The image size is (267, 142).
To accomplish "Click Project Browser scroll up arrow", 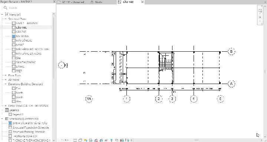I will tap(54, 14).
